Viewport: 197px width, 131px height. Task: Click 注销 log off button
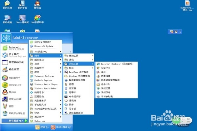point(42,127)
